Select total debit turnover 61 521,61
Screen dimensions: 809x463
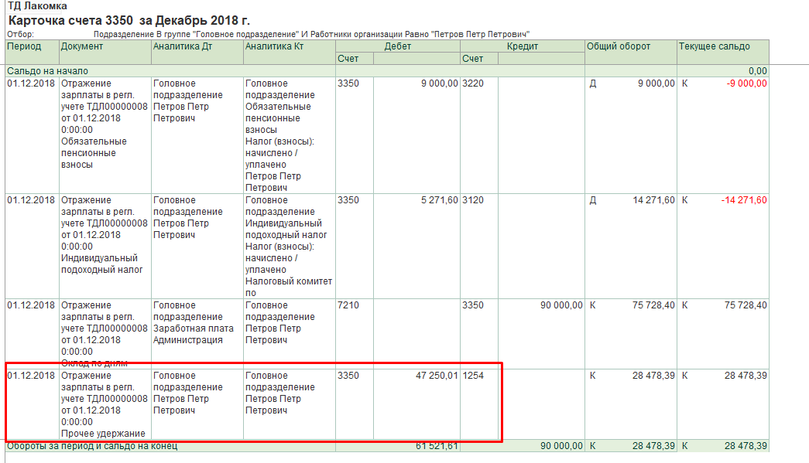(x=437, y=446)
